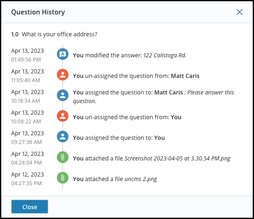This screenshot has height=219, width=254.
Task: Select the modified answer 122 Calistoga Rd.
Action: point(165,55)
